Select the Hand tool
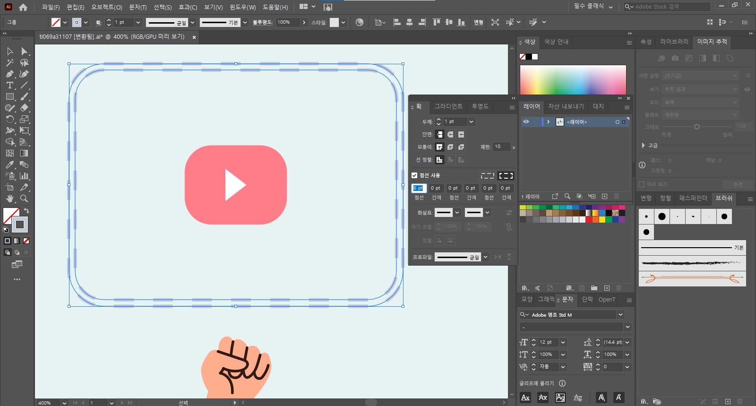Screen dimensions: 756x406 pos(9,199)
